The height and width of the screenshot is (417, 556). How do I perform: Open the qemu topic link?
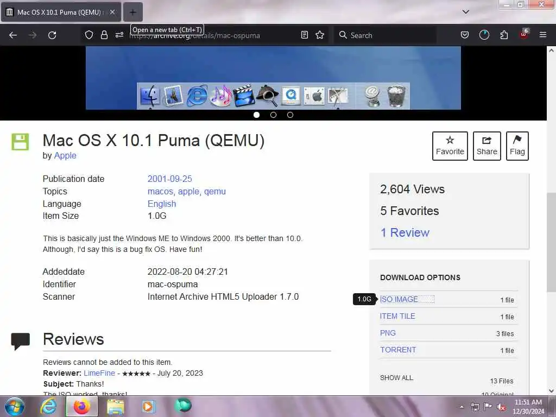[215, 192]
